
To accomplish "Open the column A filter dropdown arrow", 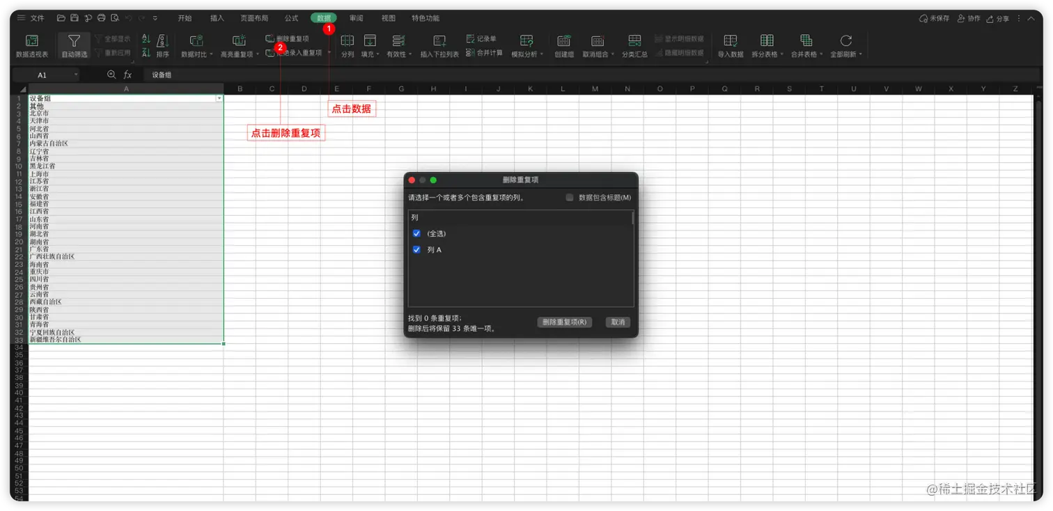I will click(219, 97).
